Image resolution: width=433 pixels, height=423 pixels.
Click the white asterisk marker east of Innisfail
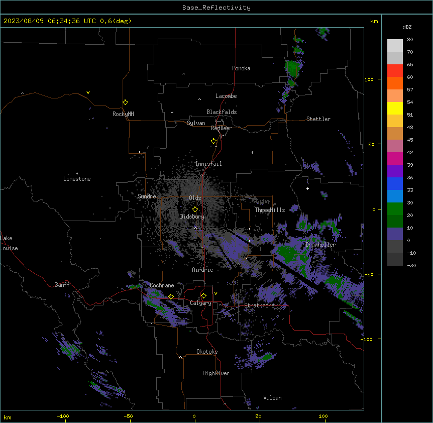(x=252, y=152)
